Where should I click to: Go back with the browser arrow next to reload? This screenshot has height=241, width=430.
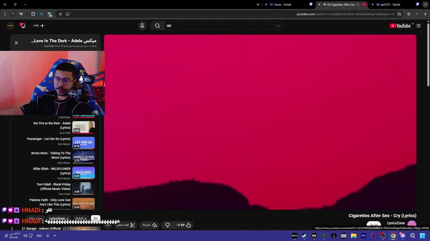pyautogui.click(x=417, y=14)
